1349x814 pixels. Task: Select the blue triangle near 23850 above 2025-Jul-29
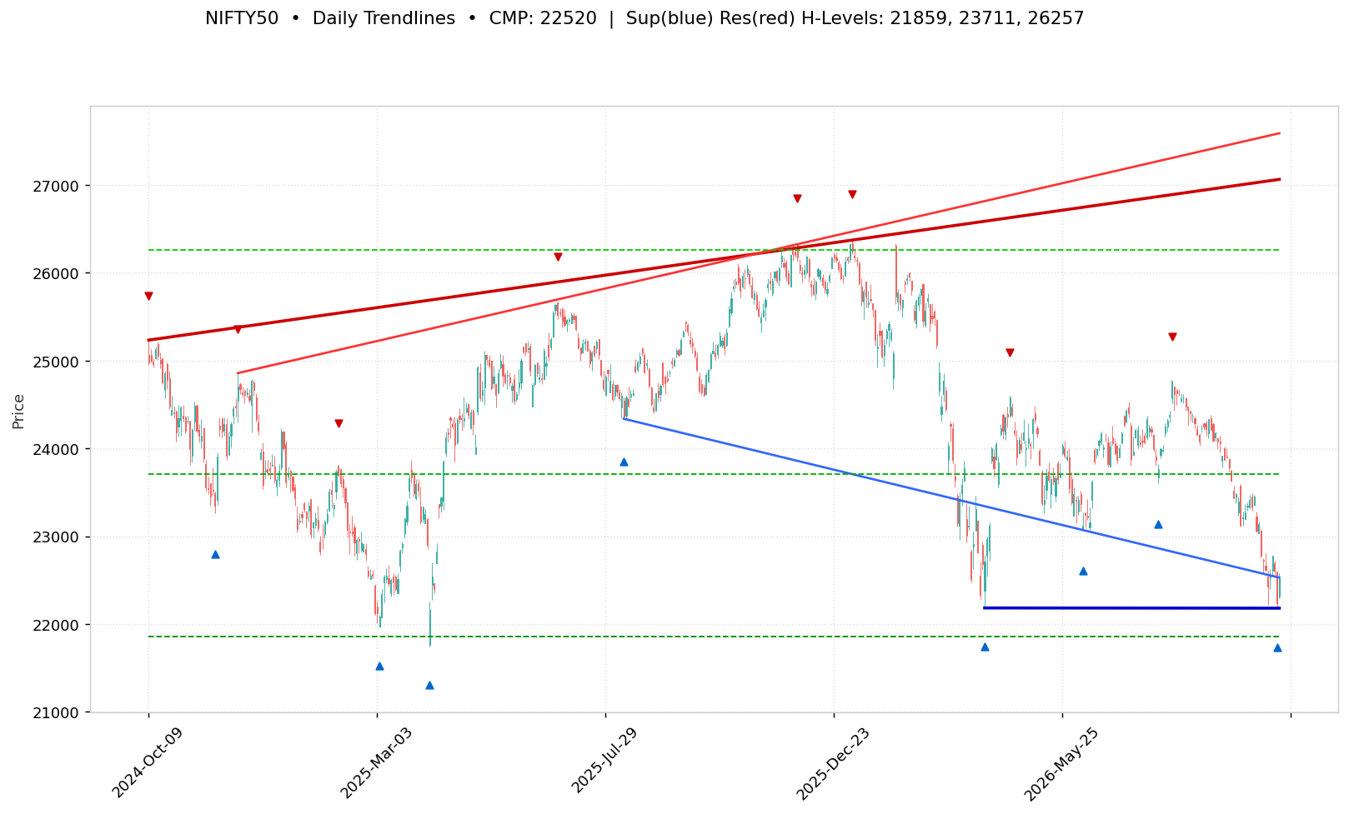click(624, 462)
